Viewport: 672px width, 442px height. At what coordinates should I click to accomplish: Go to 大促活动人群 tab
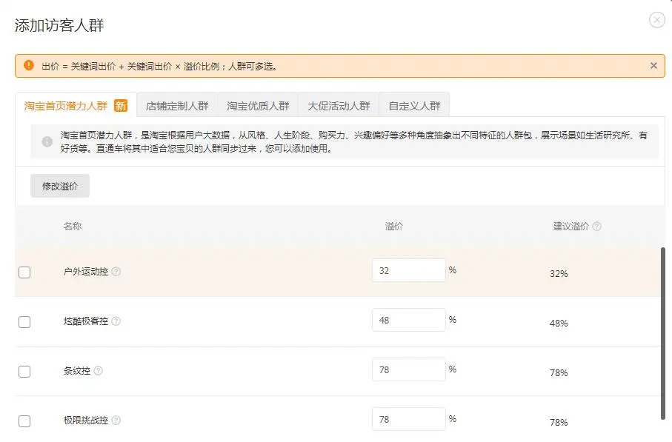click(x=339, y=106)
